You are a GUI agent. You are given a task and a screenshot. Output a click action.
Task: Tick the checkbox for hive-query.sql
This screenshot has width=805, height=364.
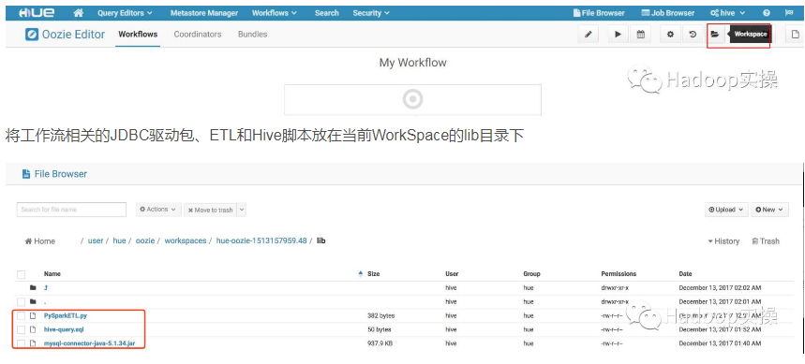click(21, 329)
